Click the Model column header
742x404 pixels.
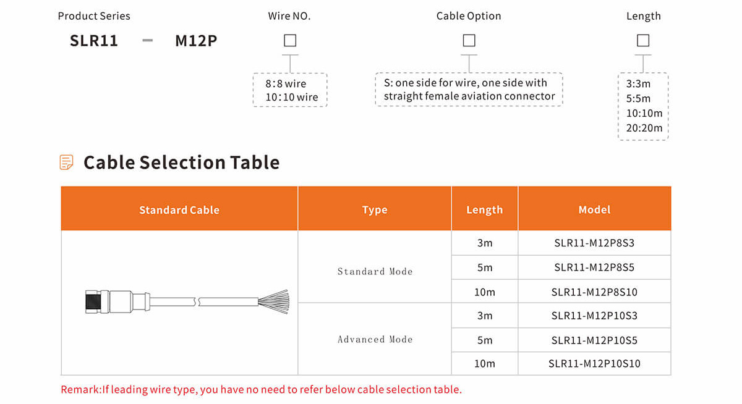pos(594,210)
